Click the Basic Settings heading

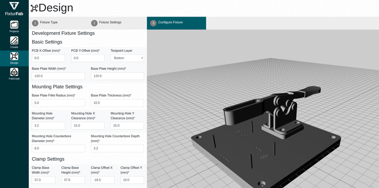tap(47, 42)
